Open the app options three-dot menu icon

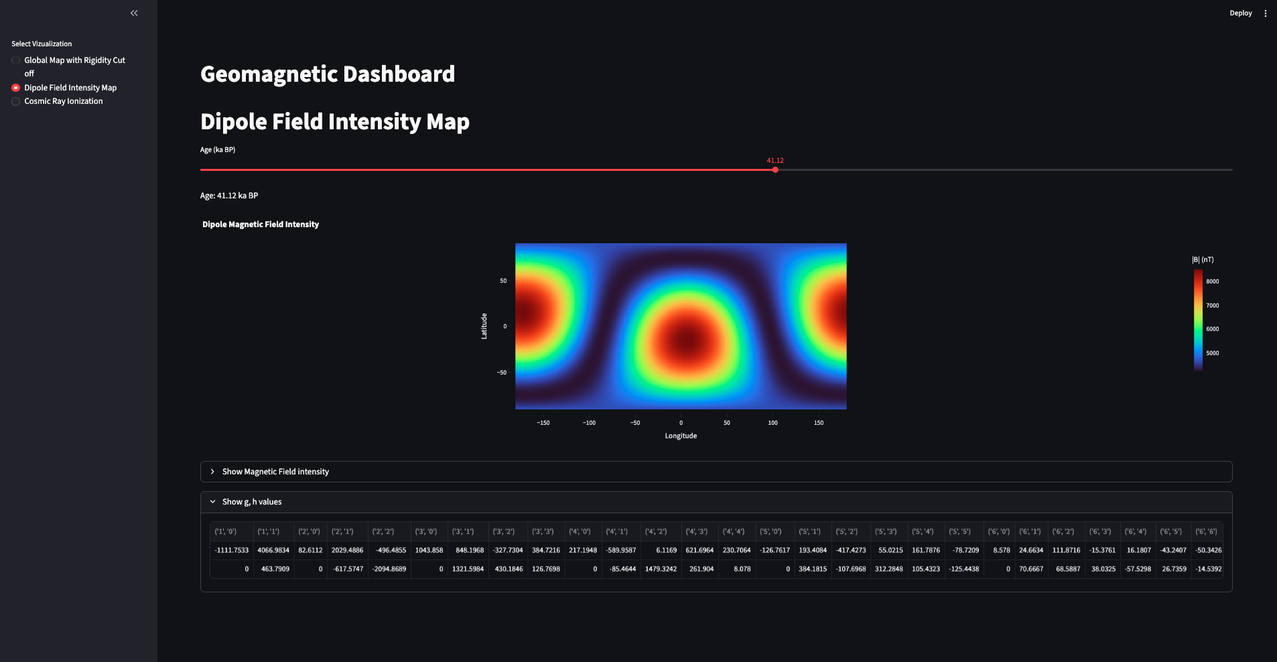point(1266,13)
